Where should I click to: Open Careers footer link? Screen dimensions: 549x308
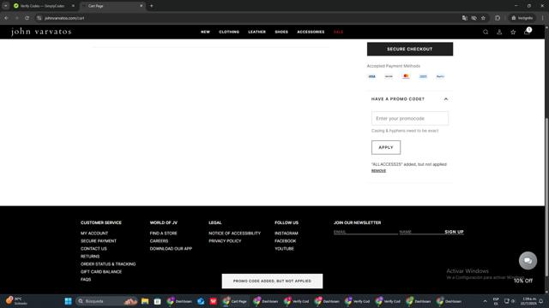[x=159, y=241]
